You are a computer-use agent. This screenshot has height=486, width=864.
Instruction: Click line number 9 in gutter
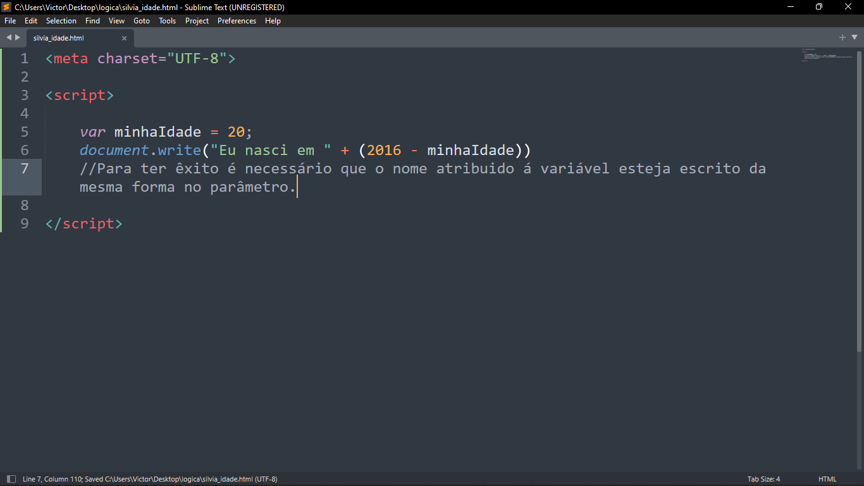(x=25, y=224)
